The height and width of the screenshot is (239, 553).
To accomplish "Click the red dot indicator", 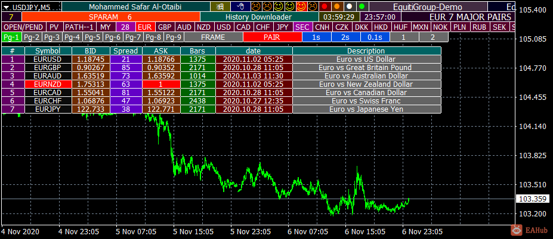I will (325, 7).
